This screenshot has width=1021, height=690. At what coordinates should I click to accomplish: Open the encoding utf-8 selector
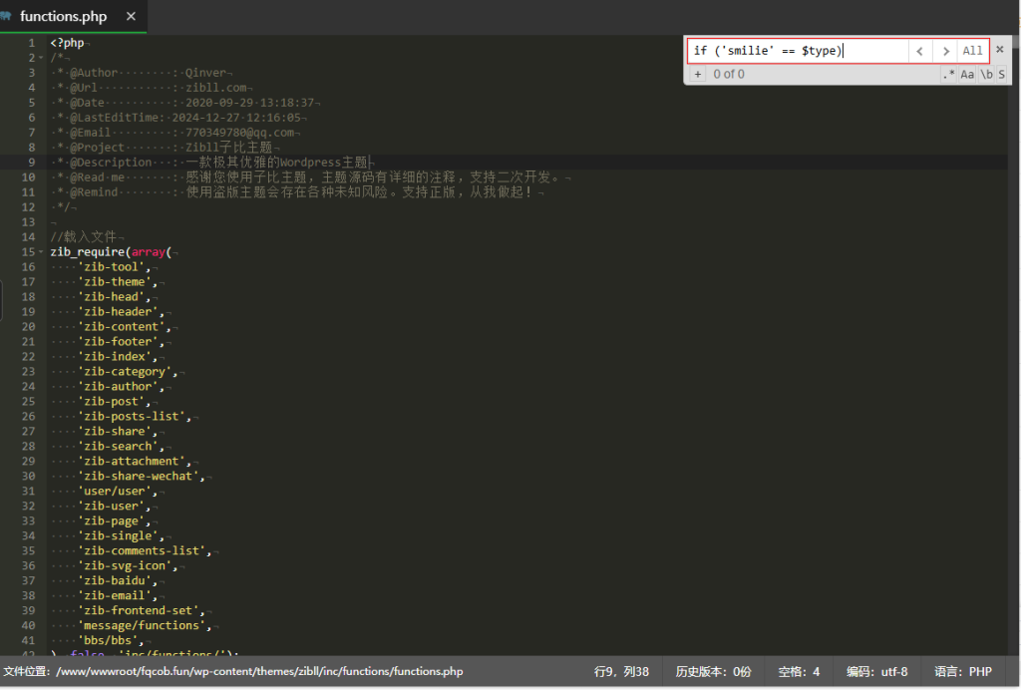tap(877, 672)
